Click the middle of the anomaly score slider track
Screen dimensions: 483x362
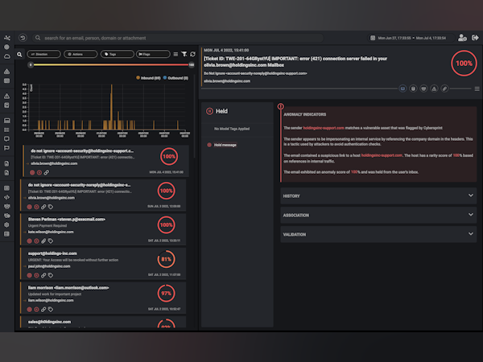pos(111,64)
